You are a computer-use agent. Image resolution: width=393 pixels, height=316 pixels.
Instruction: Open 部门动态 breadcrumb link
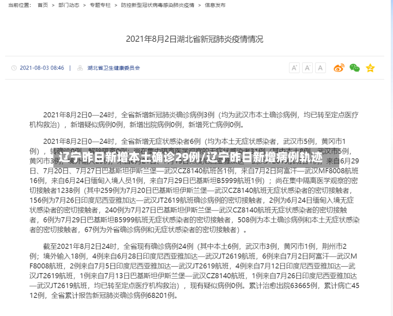69,5
